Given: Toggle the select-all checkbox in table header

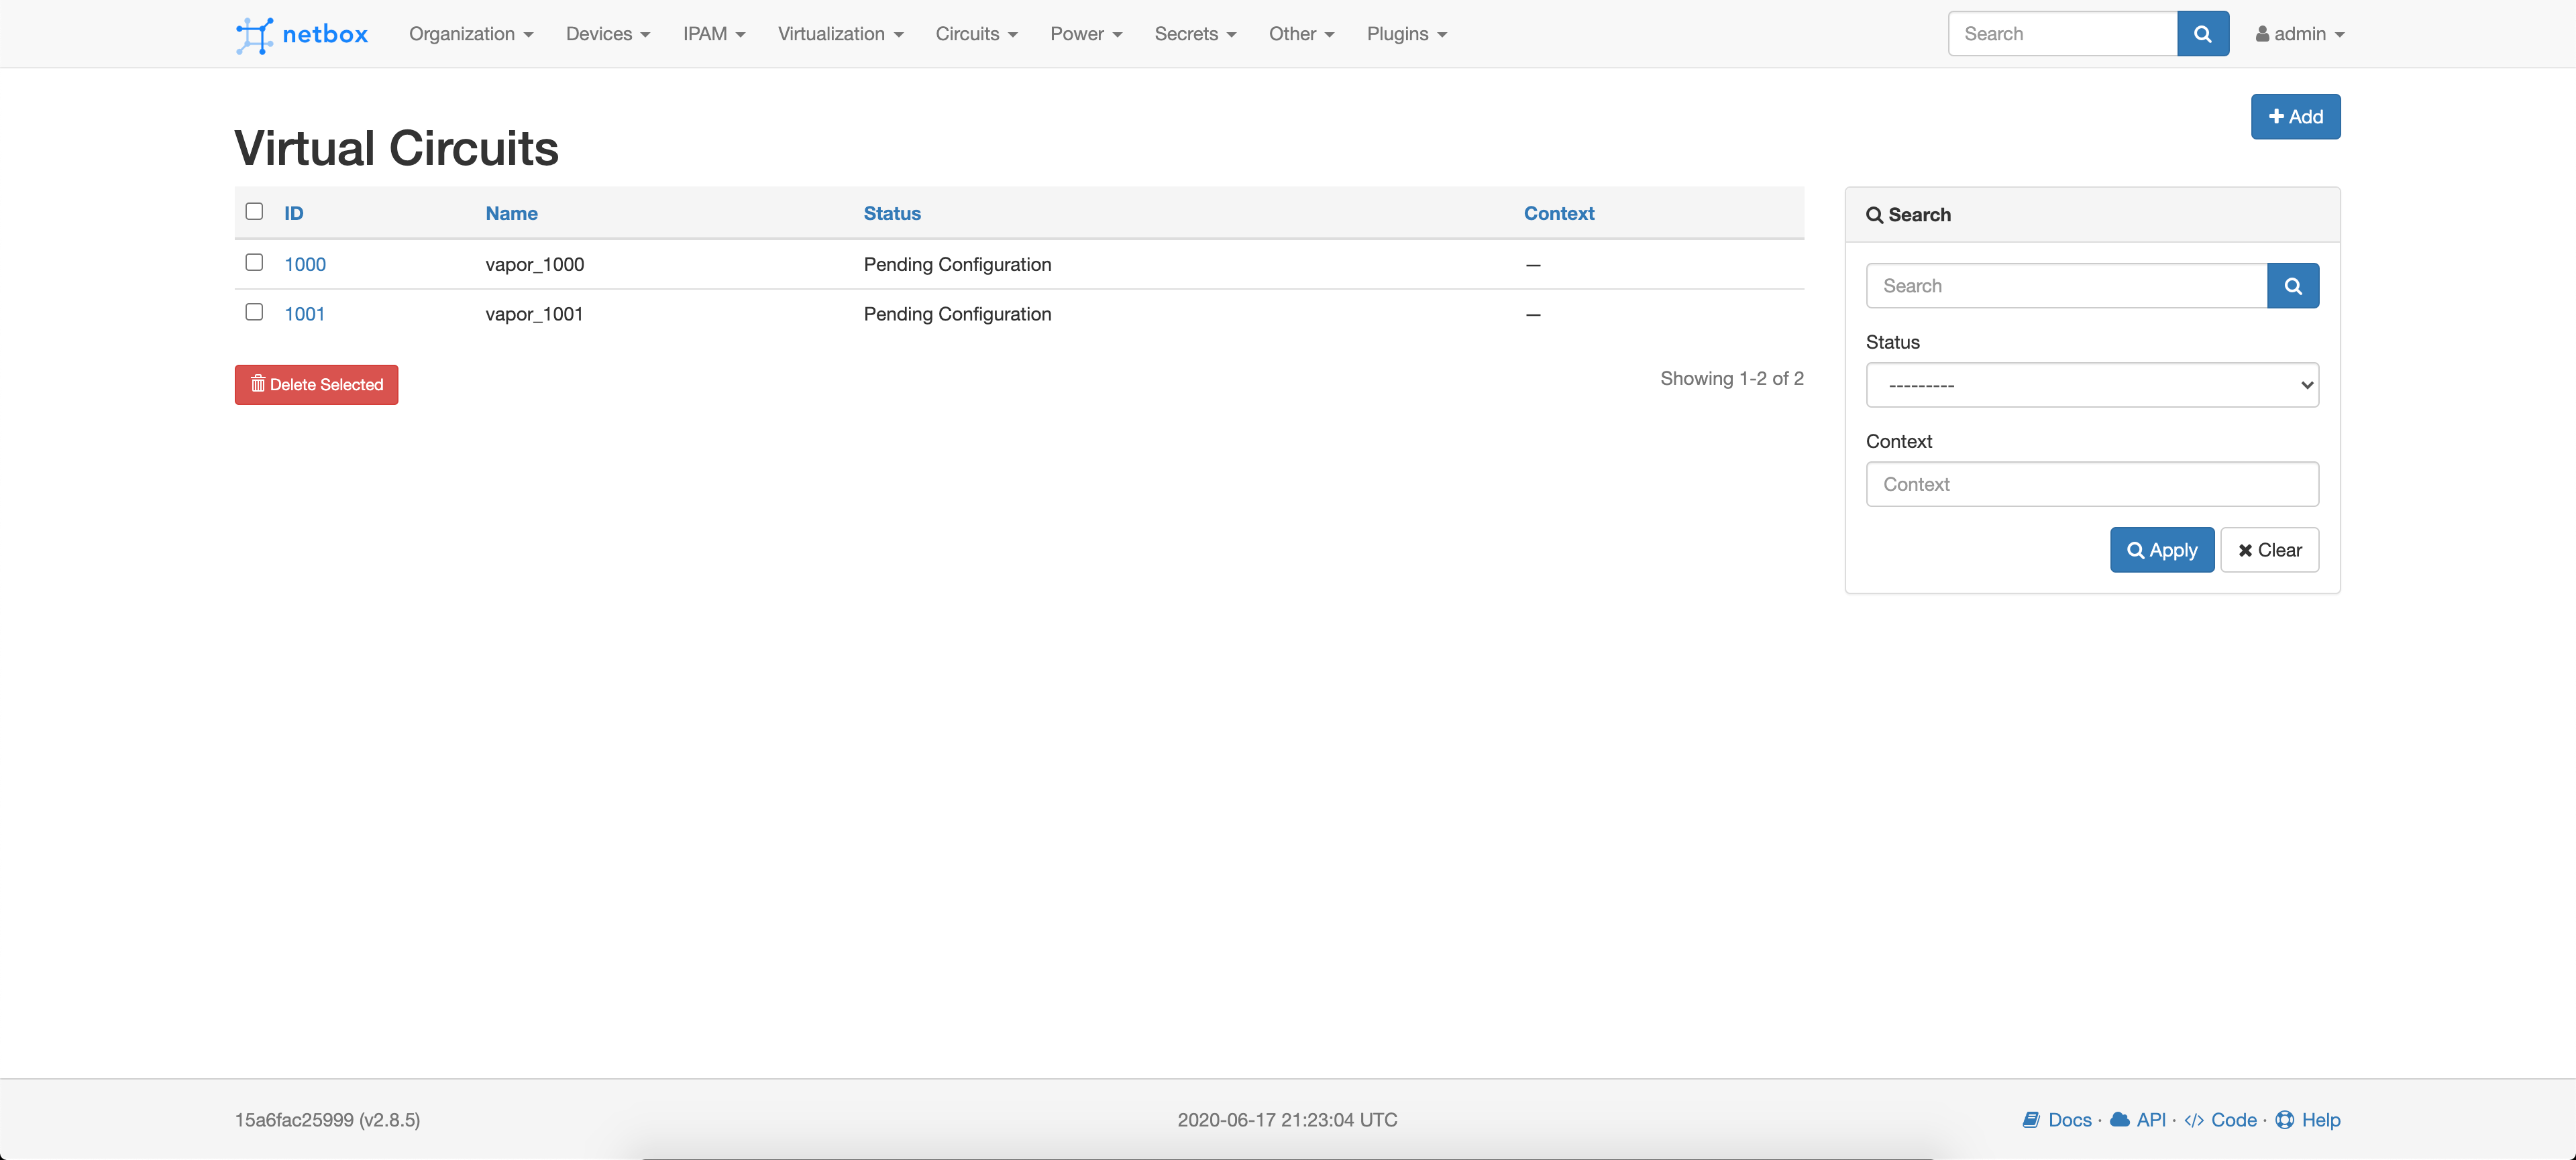Looking at the screenshot, I should point(254,212).
